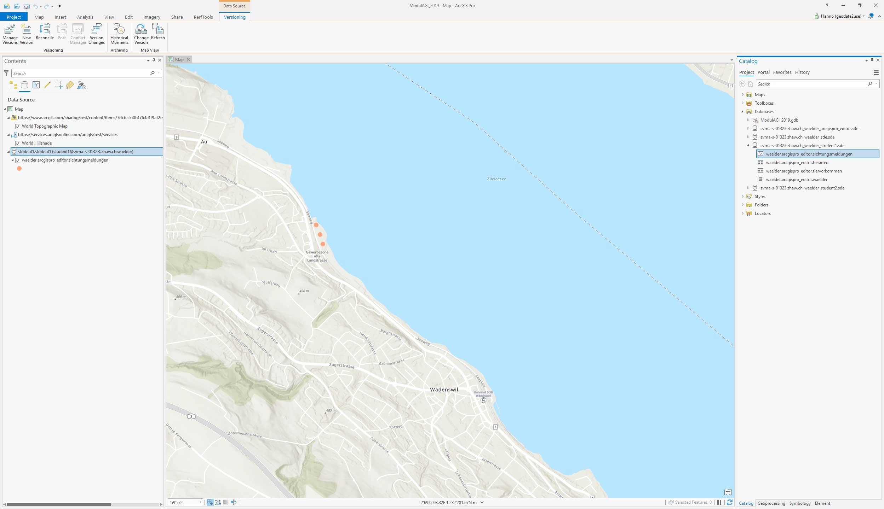Open Geoprocessing pane tab at bottom
Screen dimensions: 884x509
[x=771, y=503]
